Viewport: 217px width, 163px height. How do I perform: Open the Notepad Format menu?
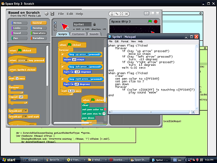point(125,42)
